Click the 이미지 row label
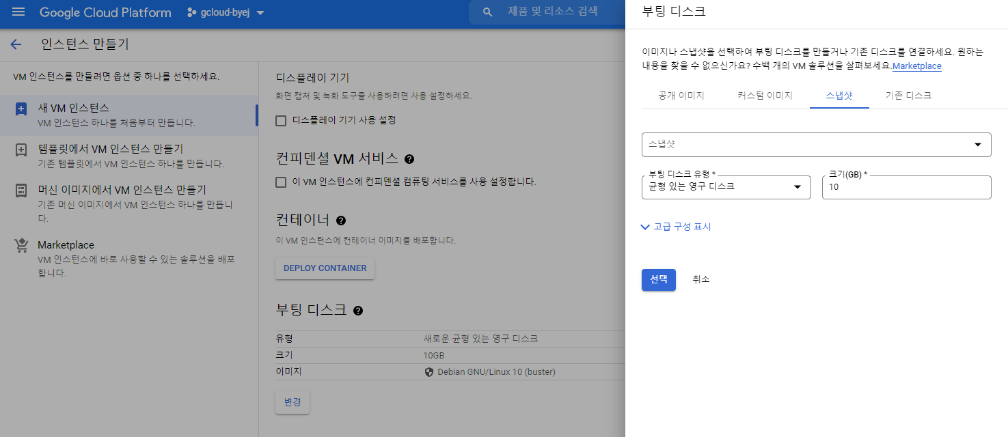 tap(288, 372)
